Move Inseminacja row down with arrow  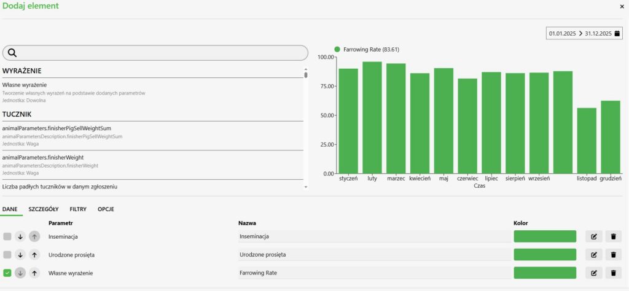pyautogui.click(x=20, y=236)
